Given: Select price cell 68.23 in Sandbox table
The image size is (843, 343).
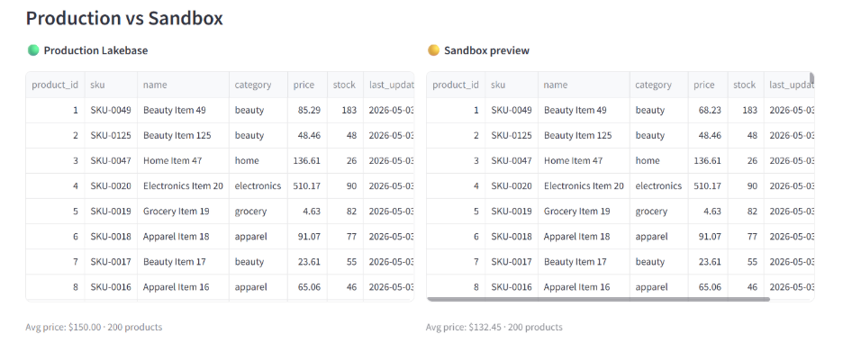Looking at the screenshot, I should pyautogui.click(x=708, y=110).
